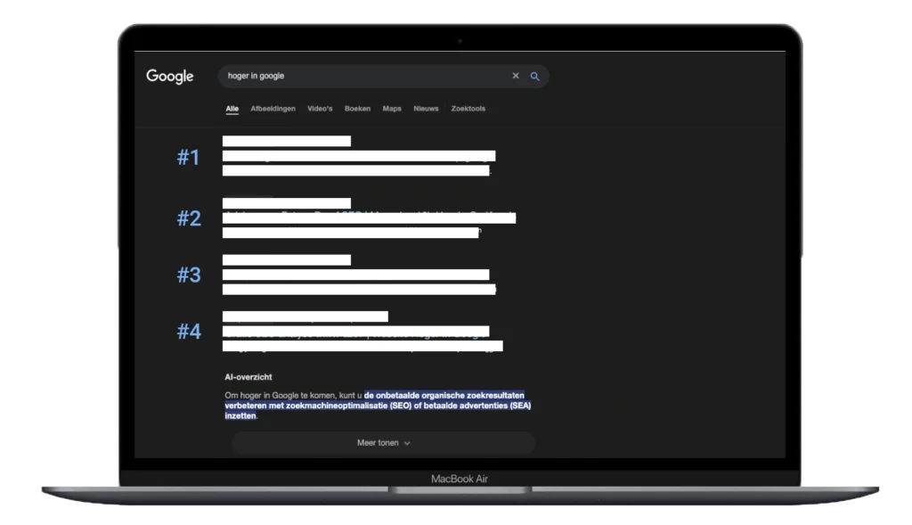Click the AI-overzicht heading

tap(248, 377)
